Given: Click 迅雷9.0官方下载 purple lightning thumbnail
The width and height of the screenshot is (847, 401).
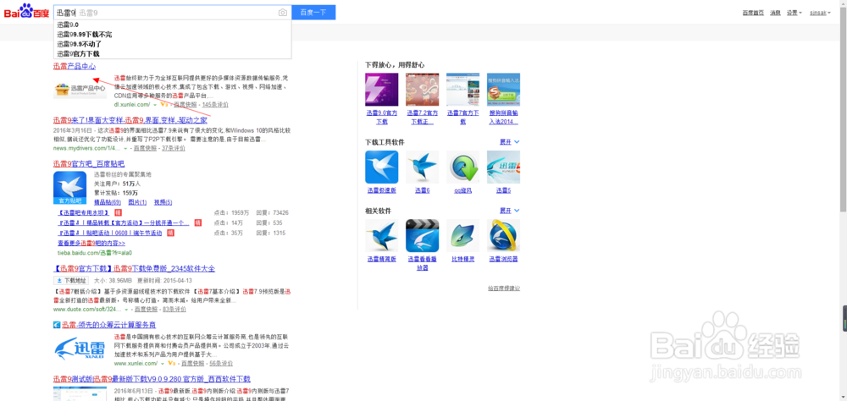Looking at the screenshot, I should click(382, 90).
